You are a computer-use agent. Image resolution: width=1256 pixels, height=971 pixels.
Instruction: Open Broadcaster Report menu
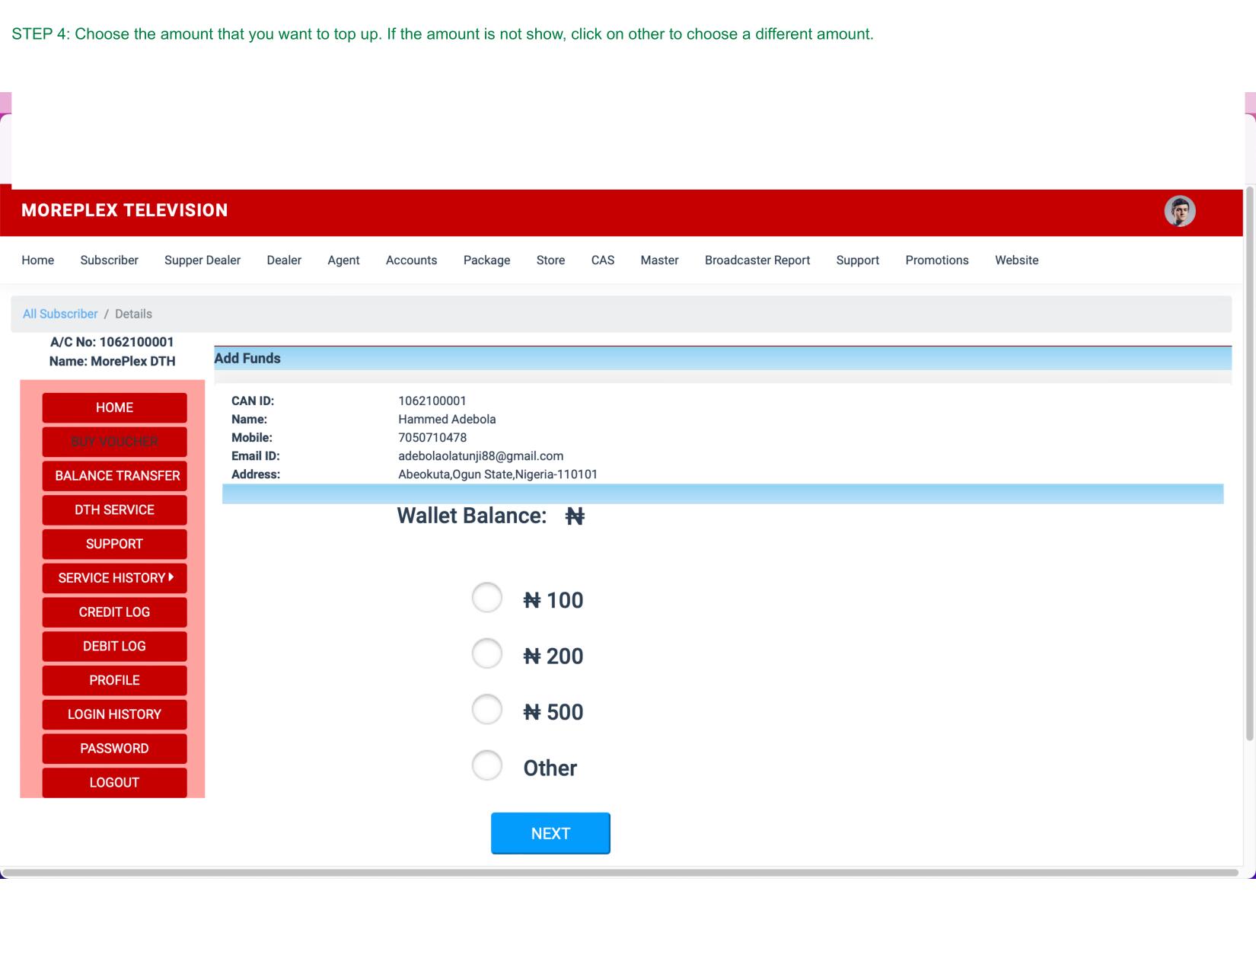click(757, 260)
